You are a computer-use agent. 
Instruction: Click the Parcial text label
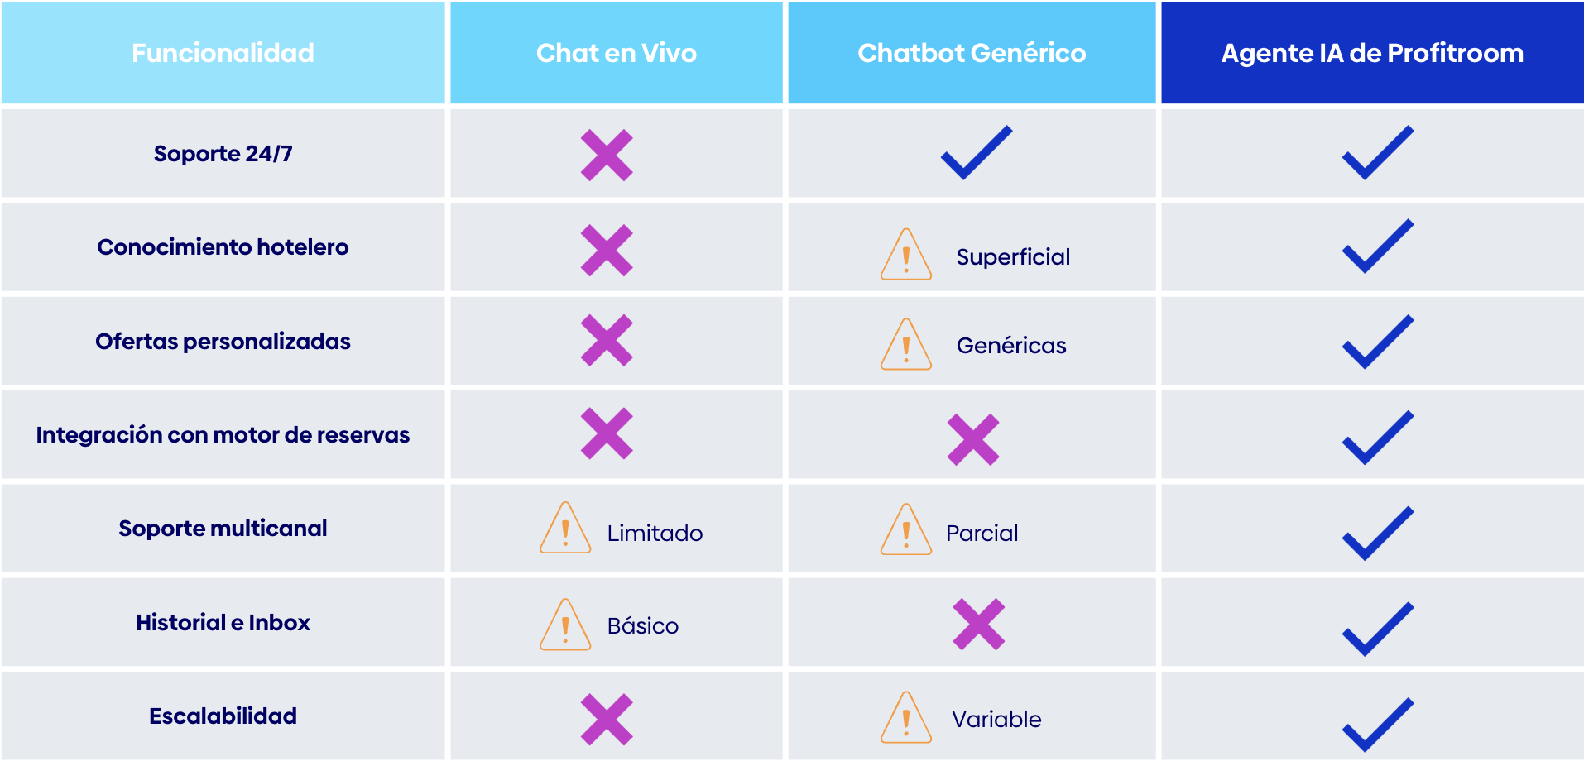tap(982, 534)
